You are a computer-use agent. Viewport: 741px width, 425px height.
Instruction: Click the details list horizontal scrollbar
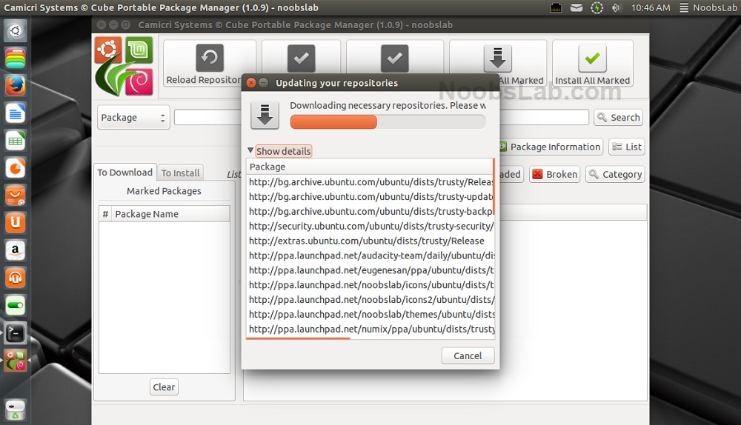[298, 338]
